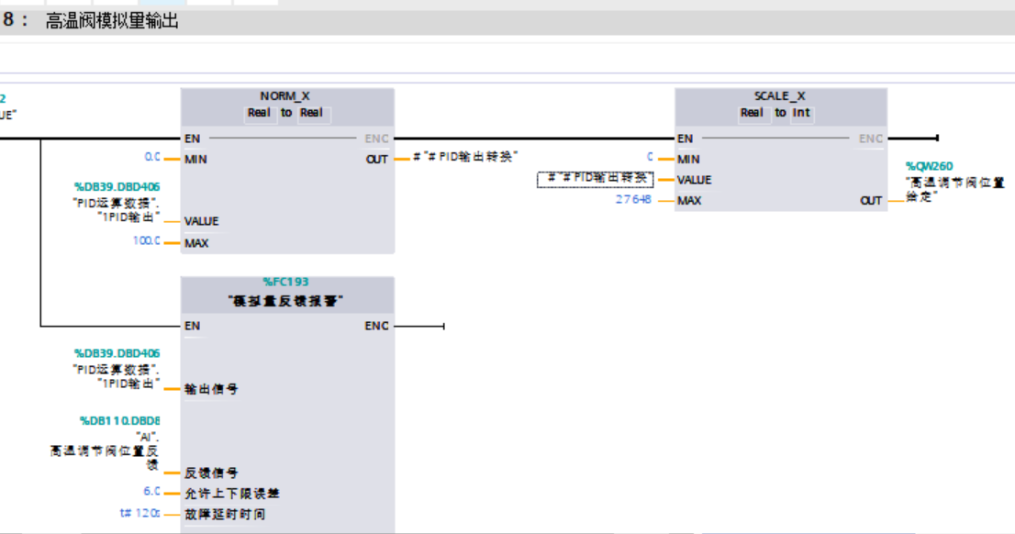Select the %DB110.DBD8 feedback signal operand
The image size is (1015, 534).
pyautogui.click(x=119, y=421)
